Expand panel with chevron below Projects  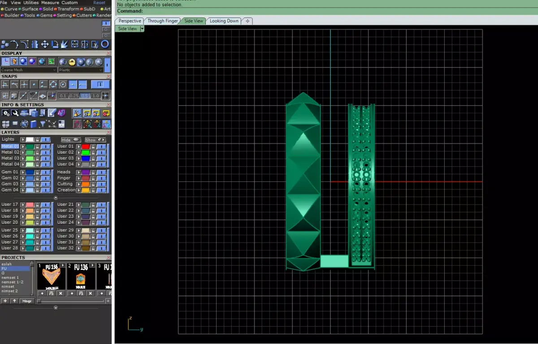tap(56, 308)
